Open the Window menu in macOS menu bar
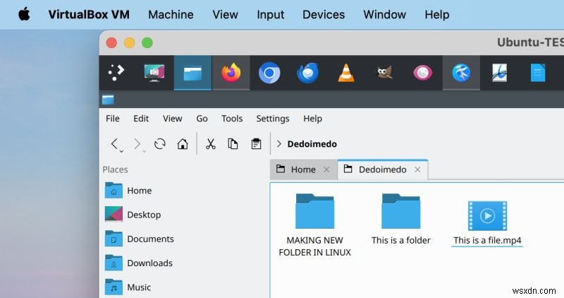Viewport: 564px width, 298px height. (x=384, y=14)
